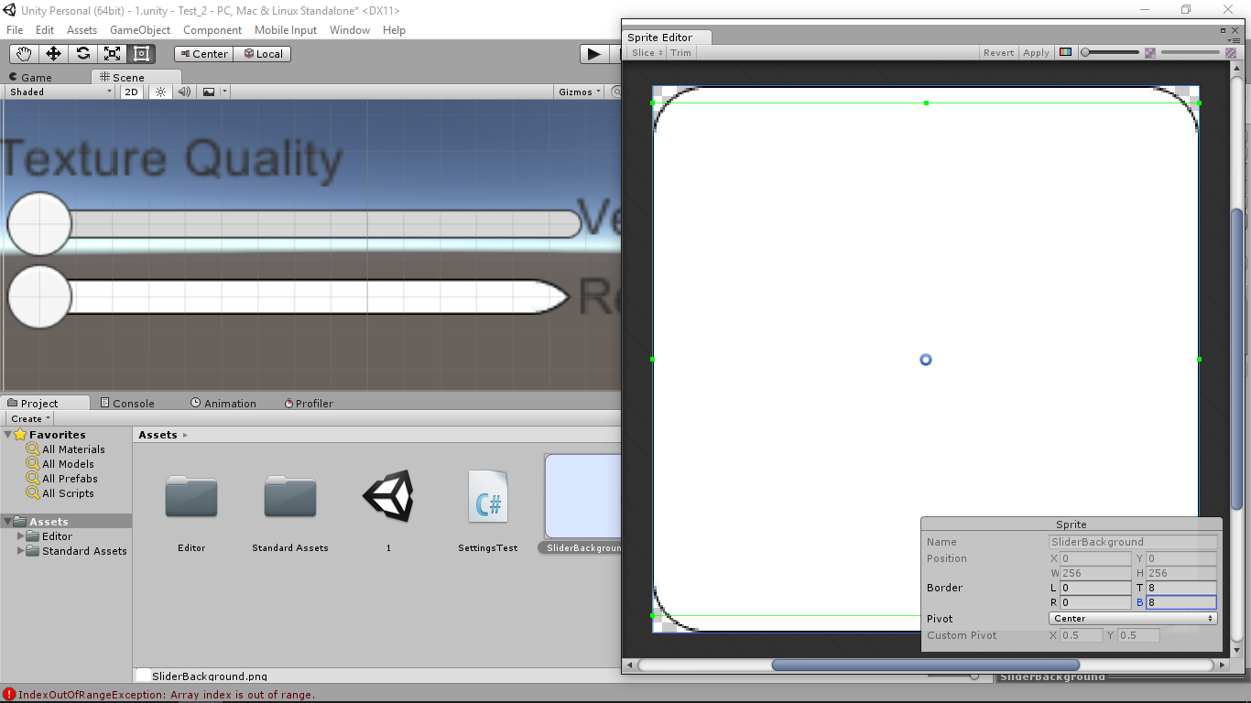Select the Move tool
The width and height of the screenshot is (1251, 703).
53,54
